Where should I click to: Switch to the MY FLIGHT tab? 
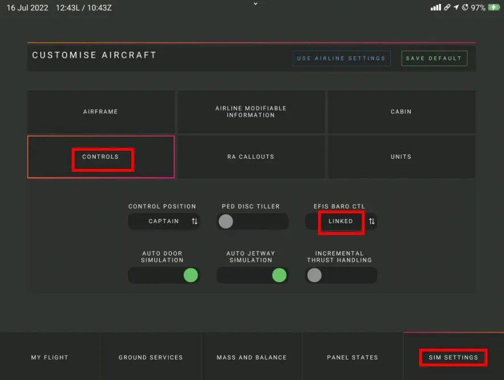pyautogui.click(x=50, y=357)
